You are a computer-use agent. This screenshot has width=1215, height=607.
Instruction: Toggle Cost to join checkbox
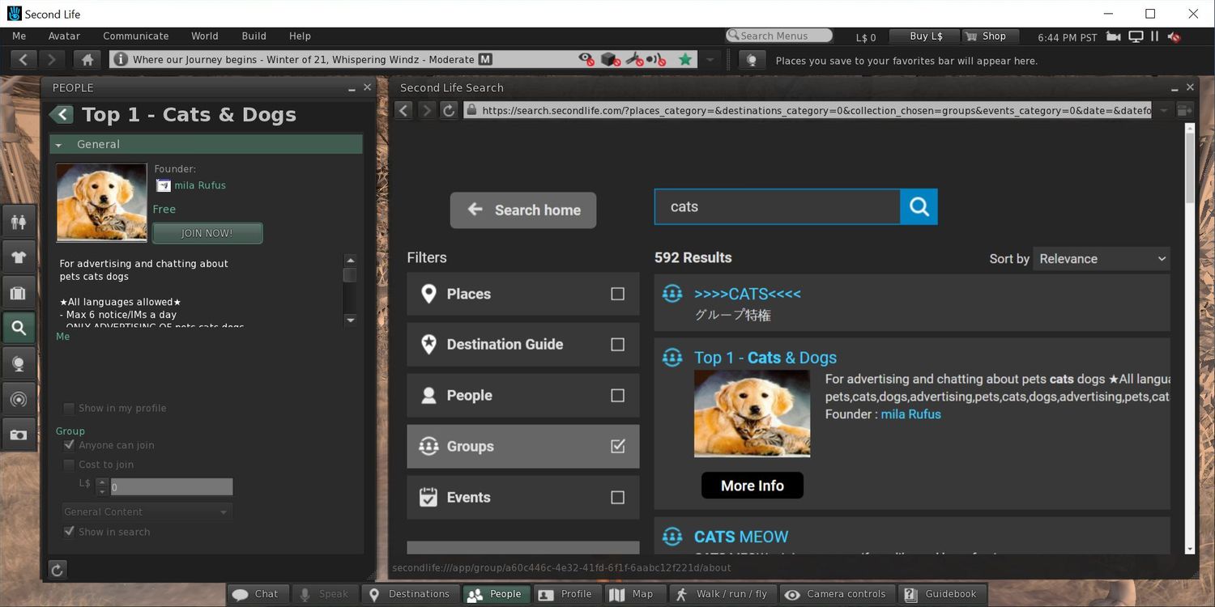coord(69,465)
